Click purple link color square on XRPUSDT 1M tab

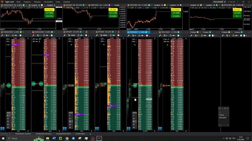pos(109,5)
